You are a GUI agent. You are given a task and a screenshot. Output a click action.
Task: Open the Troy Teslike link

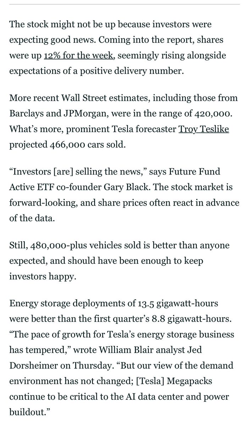204,128
